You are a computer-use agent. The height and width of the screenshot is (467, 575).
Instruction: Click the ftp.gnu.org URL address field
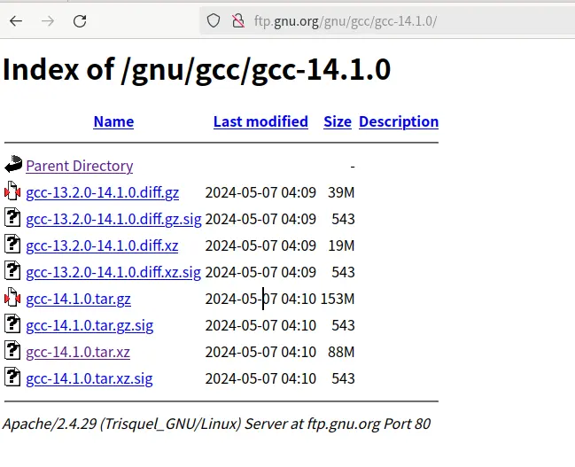click(389, 21)
